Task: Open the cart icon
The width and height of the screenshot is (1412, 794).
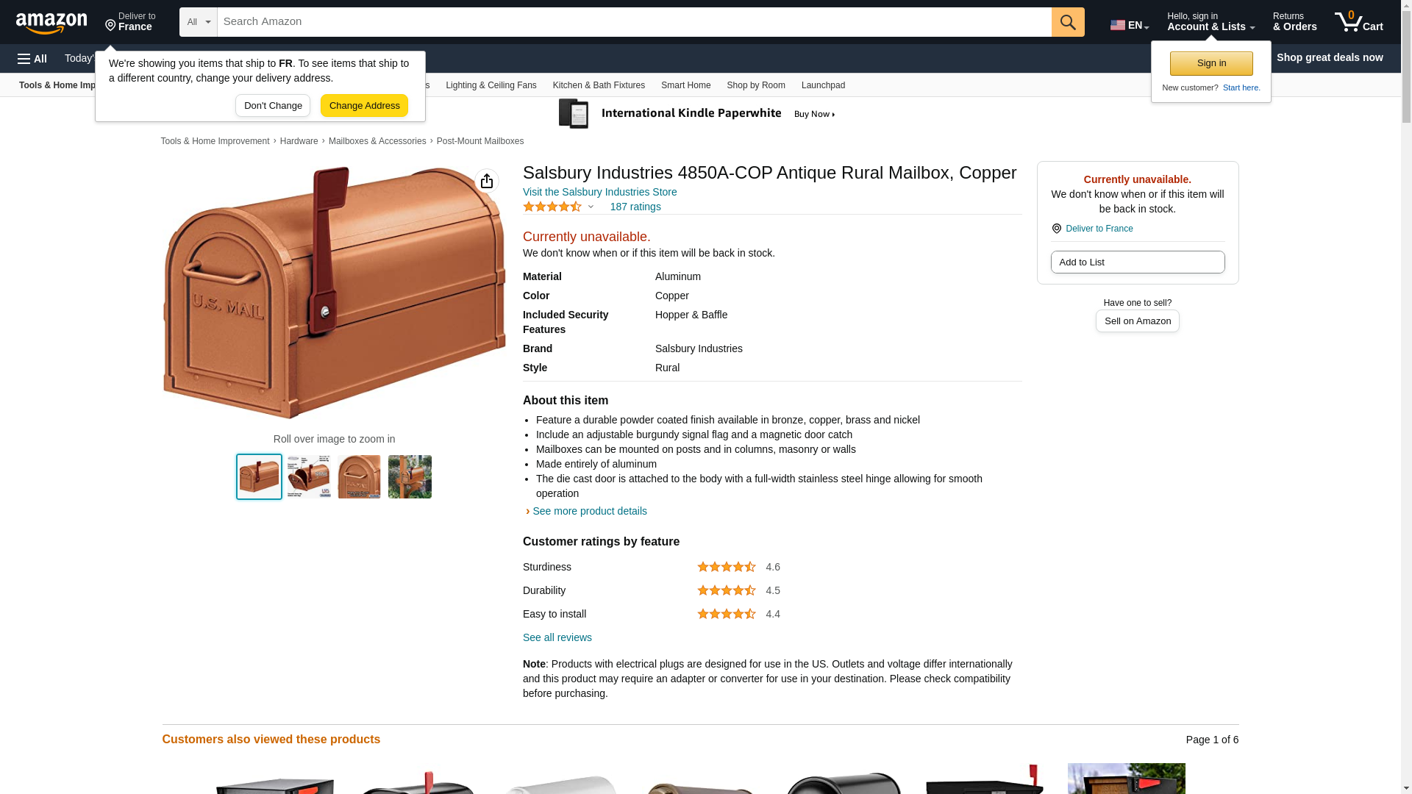Action: (1359, 22)
